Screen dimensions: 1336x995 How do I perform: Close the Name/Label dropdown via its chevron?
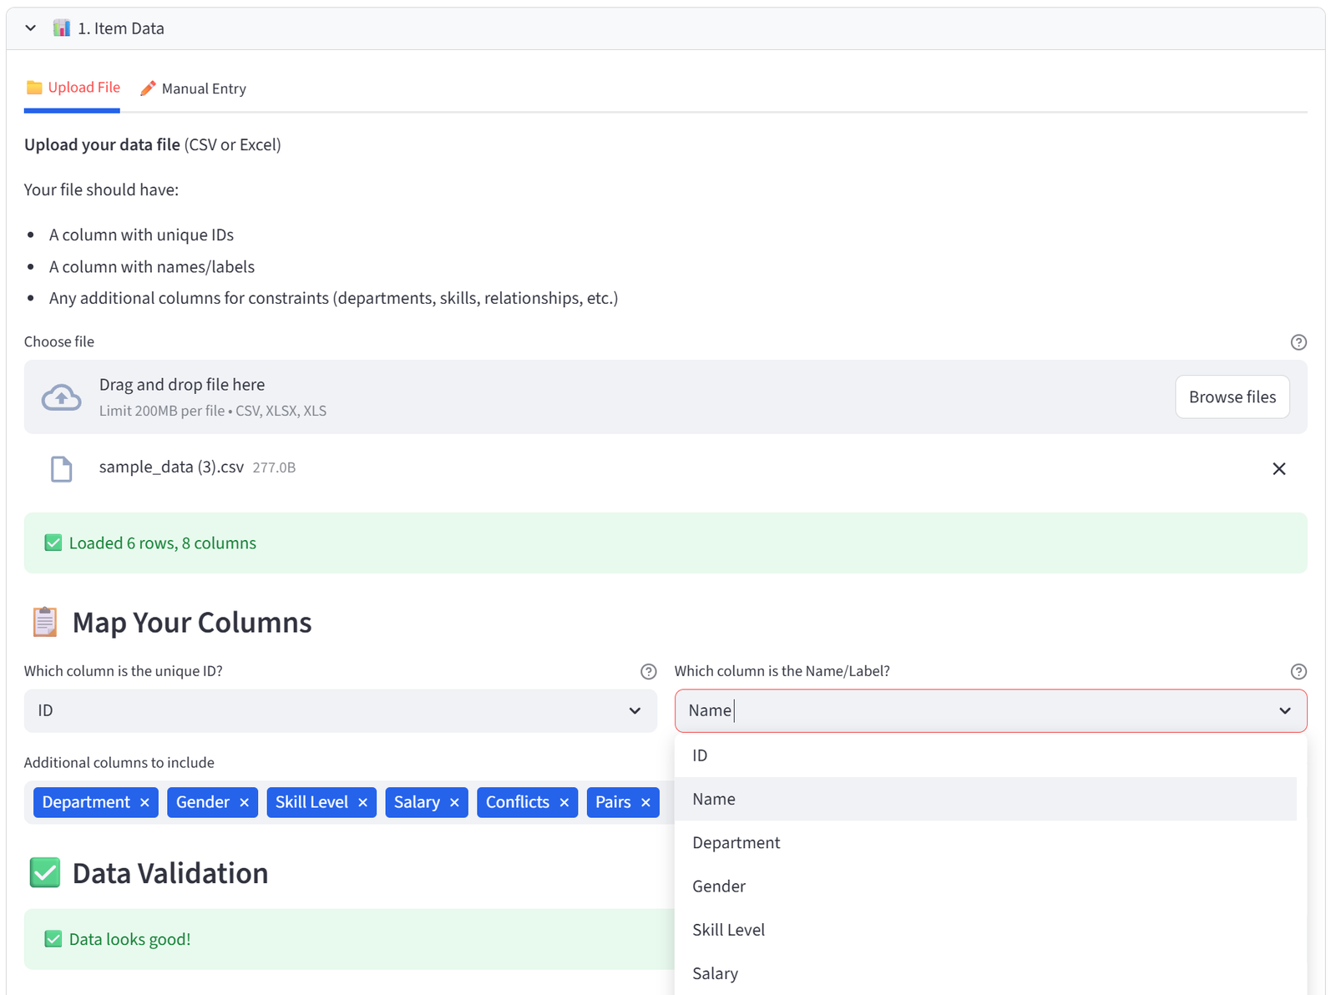pyautogui.click(x=1284, y=711)
